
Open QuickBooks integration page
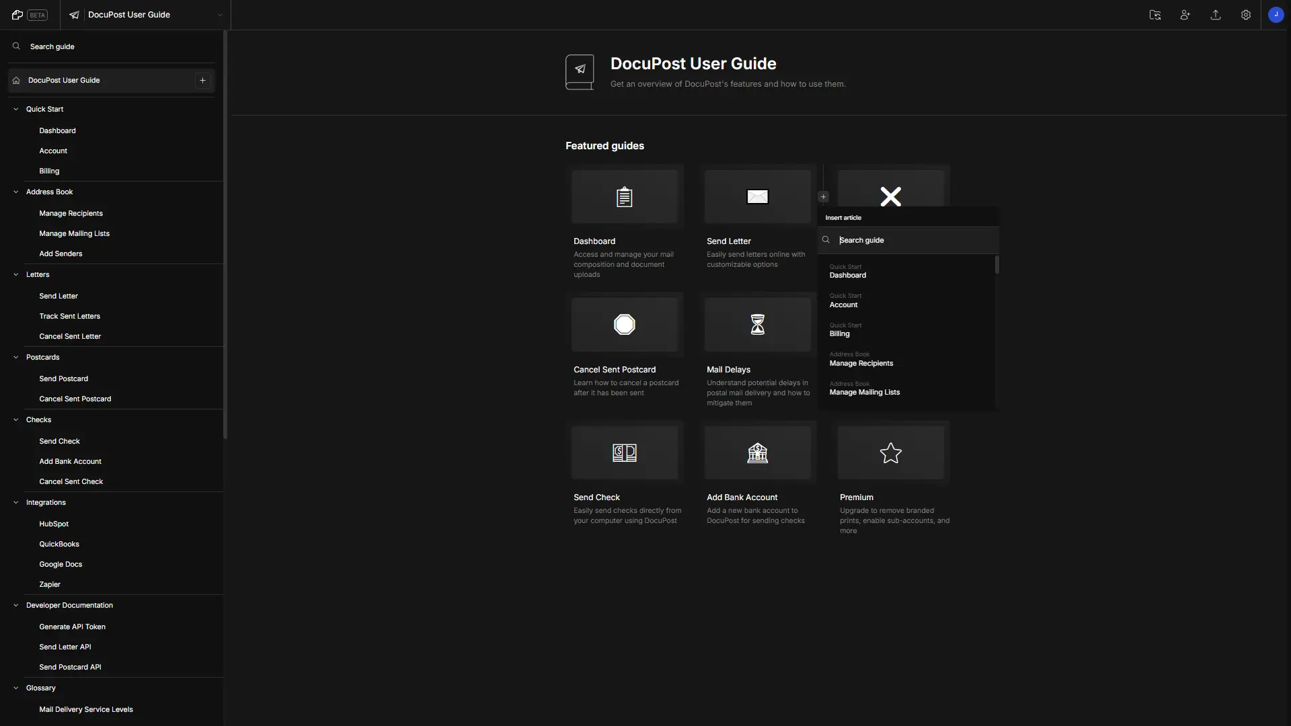tap(59, 544)
